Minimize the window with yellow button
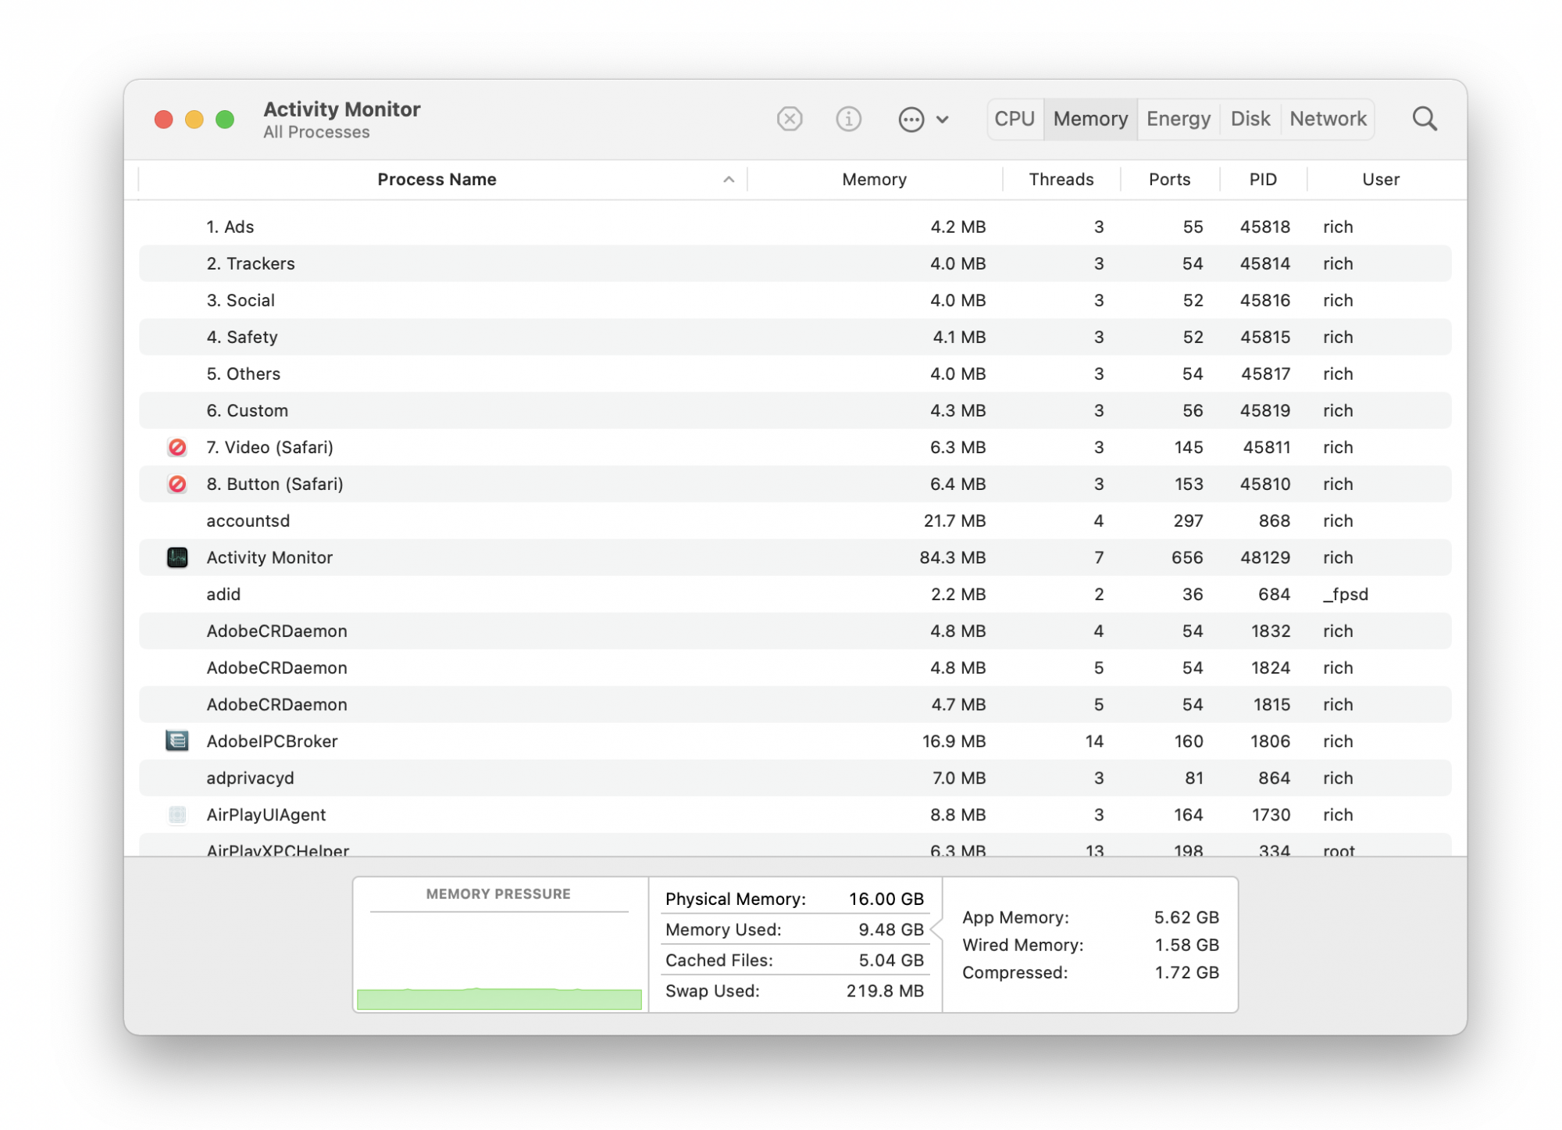 194,119
